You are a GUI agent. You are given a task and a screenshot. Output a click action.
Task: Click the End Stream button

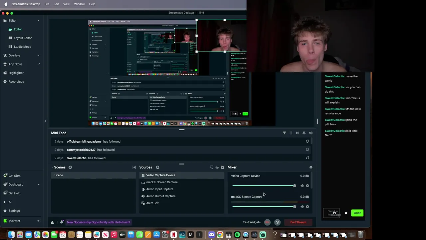[298, 222]
